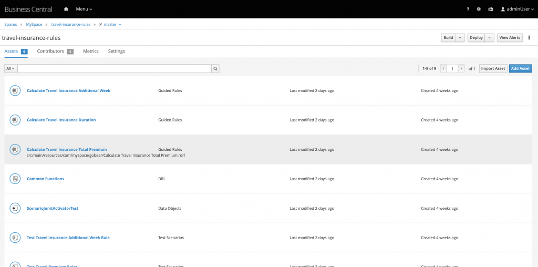Viewport: 538px width, 267px height.
Task: Open Calculate Travel Insurance Duration asset
Action: 61,120
